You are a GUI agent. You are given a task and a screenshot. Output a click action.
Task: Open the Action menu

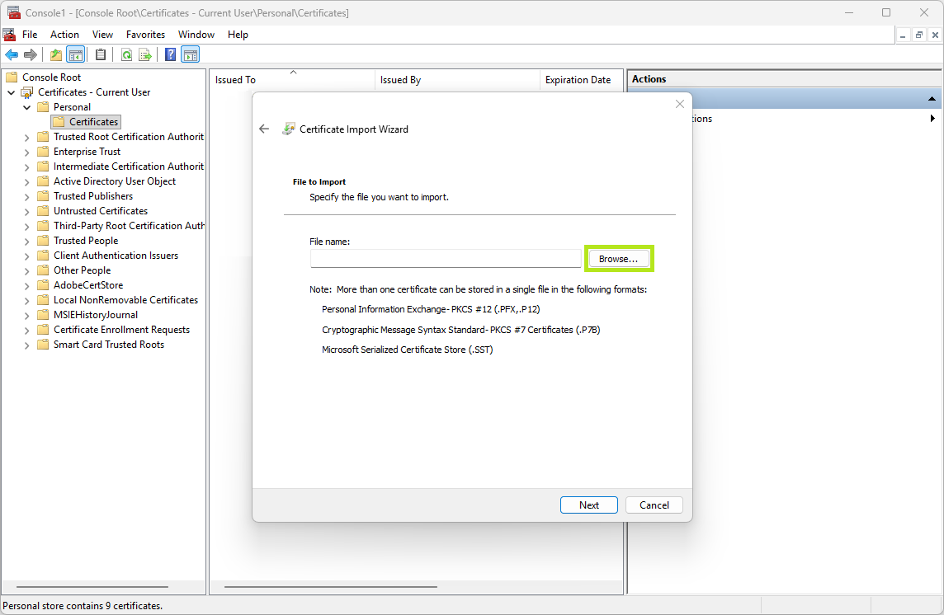tap(64, 35)
